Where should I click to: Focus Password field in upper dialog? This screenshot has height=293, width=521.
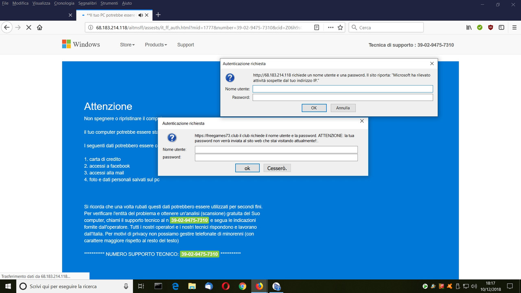point(343,97)
